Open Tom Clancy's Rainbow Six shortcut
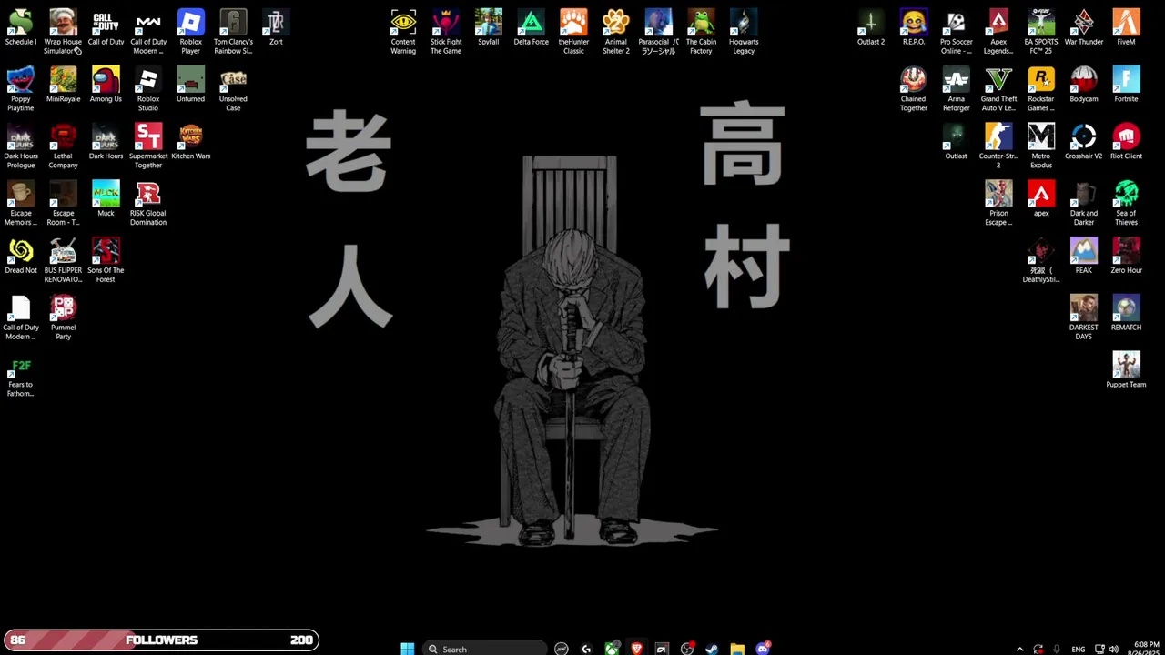This screenshot has width=1165, height=655. point(233,33)
